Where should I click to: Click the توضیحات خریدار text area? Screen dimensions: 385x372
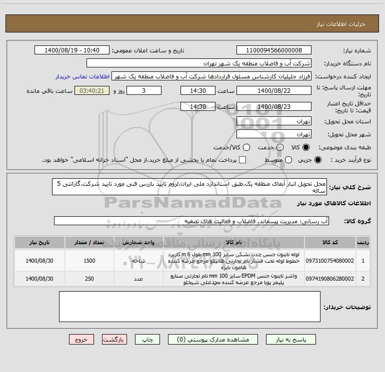tap(189, 307)
